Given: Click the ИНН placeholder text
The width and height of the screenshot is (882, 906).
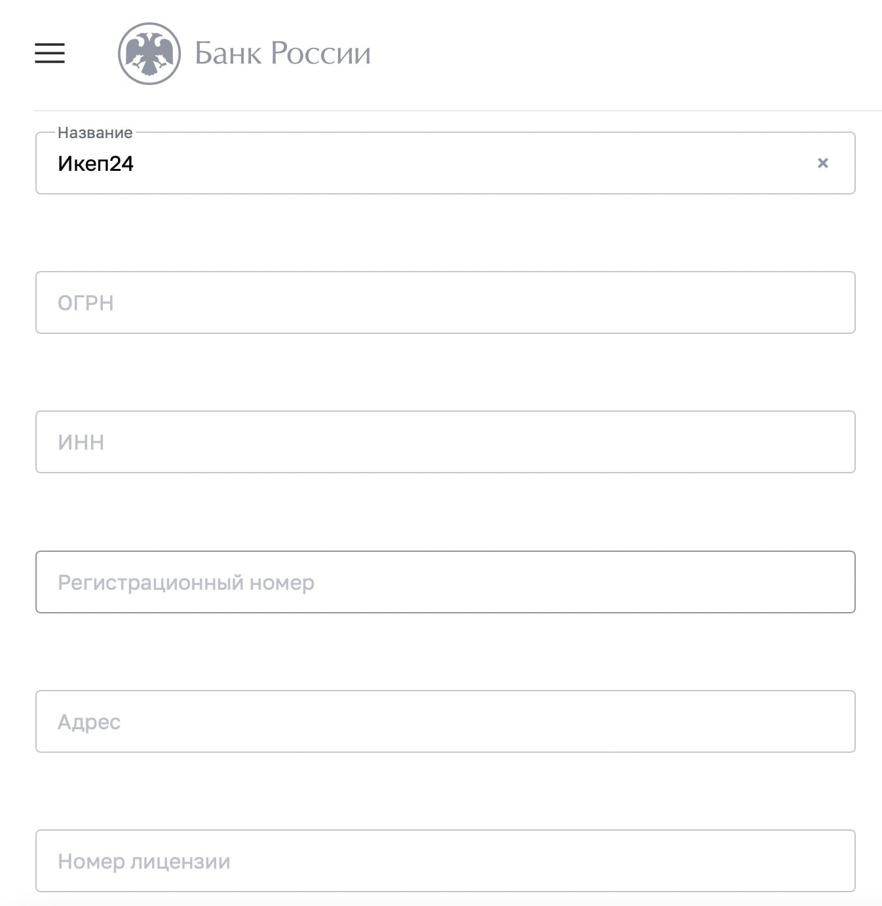Looking at the screenshot, I should pos(81,443).
